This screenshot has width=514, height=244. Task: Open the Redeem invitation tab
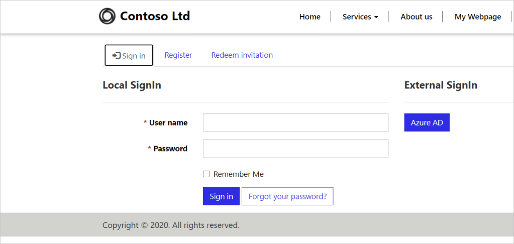[242, 55]
